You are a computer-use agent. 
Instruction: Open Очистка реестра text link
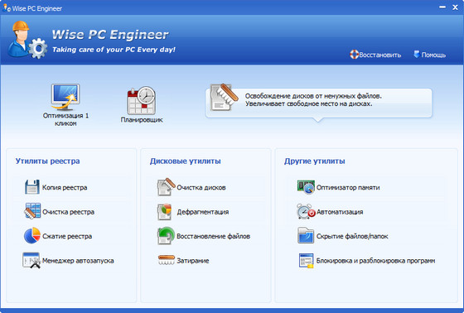(x=68, y=212)
